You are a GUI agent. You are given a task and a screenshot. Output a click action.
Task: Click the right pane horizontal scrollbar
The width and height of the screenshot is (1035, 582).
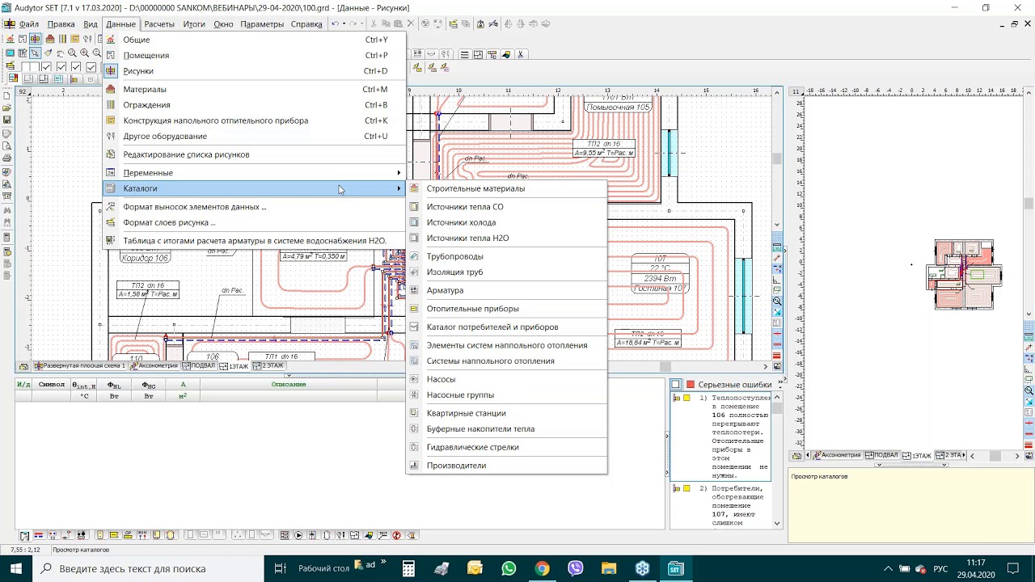click(x=995, y=455)
